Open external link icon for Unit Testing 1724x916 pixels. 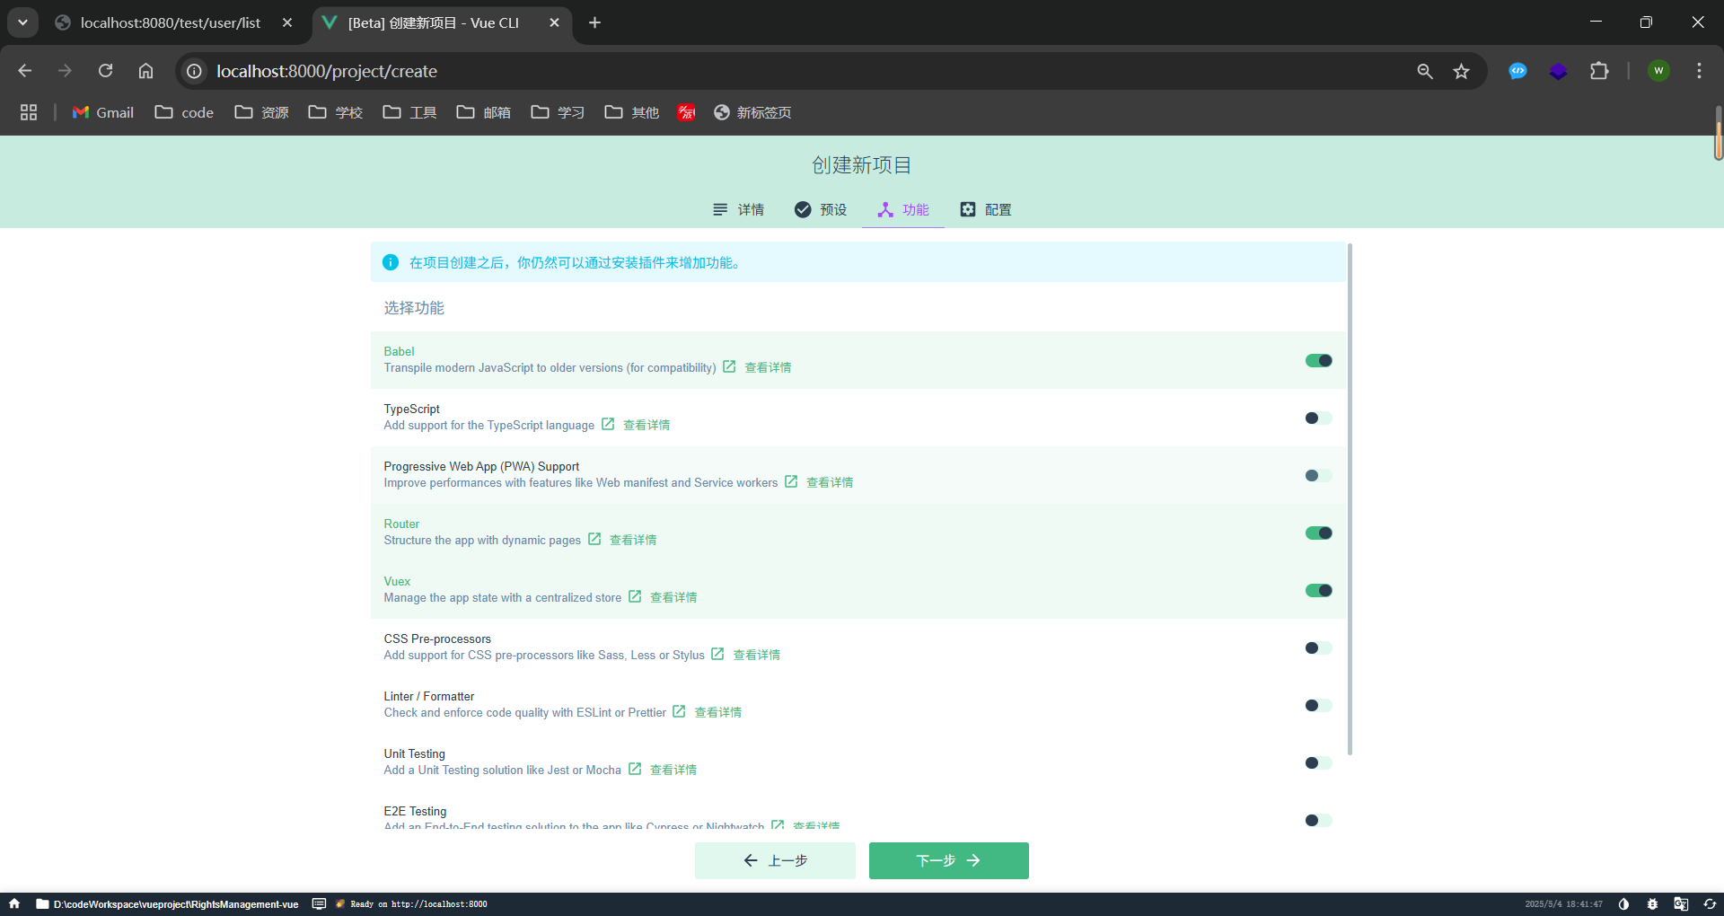[x=635, y=769]
